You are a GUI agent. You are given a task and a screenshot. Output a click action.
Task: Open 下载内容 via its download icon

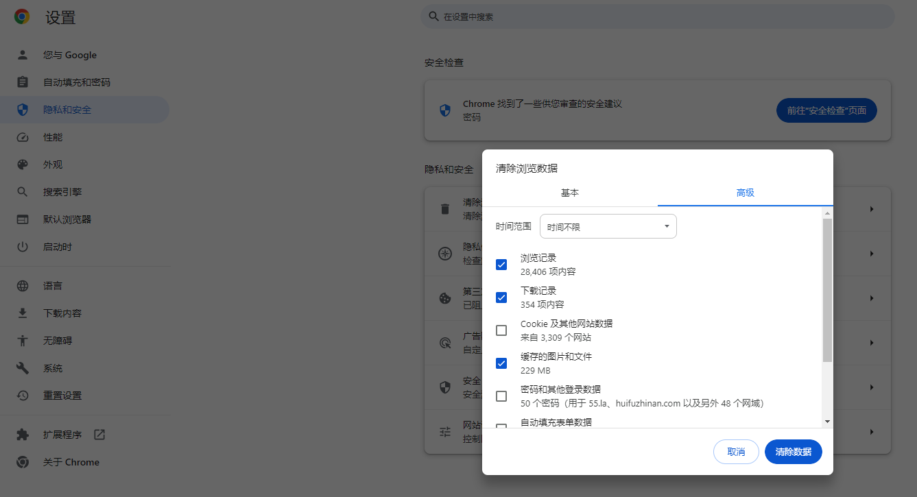(x=23, y=313)
